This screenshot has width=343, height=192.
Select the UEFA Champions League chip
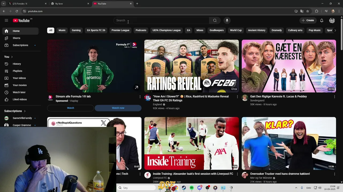point(167,30)
